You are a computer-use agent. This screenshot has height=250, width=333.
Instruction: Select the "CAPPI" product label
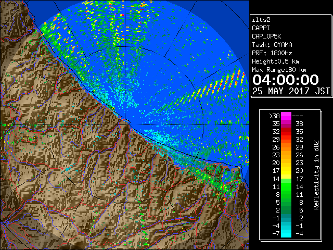tap(261, 28)
